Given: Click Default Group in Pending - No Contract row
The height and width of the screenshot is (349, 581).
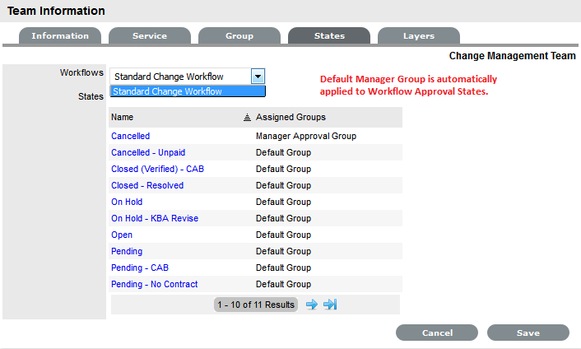Looking at the screenshot, I should pos(283,284).
